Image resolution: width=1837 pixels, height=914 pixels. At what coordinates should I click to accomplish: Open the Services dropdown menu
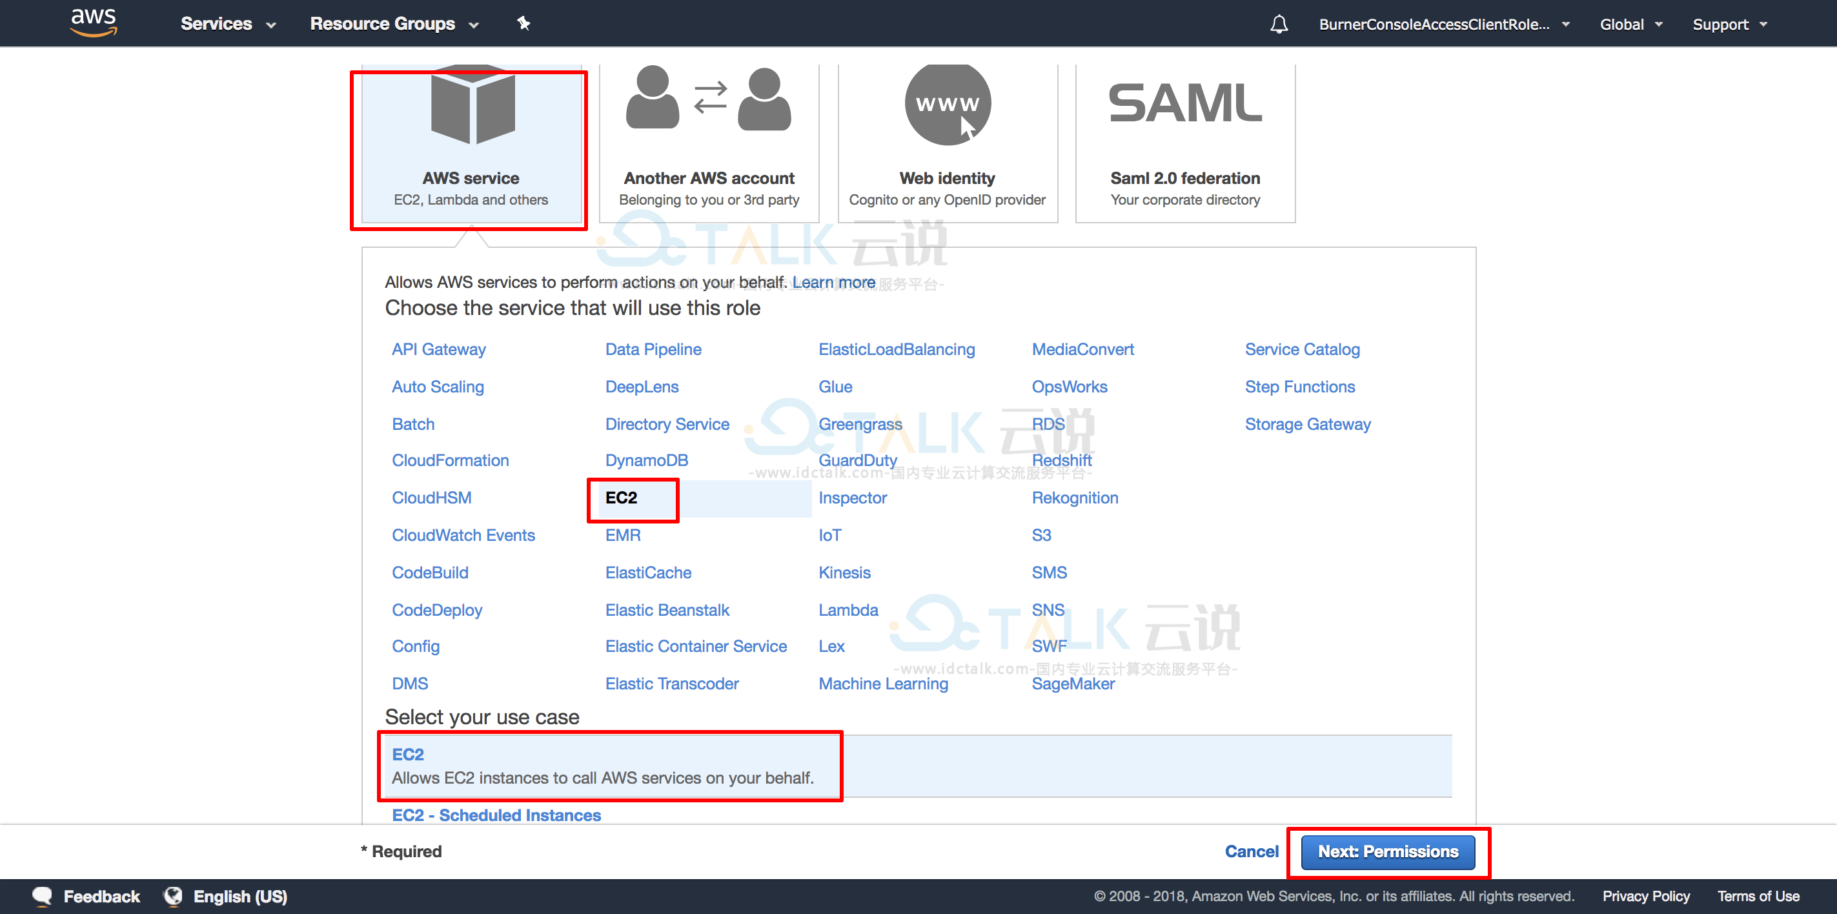coord(228,23)
